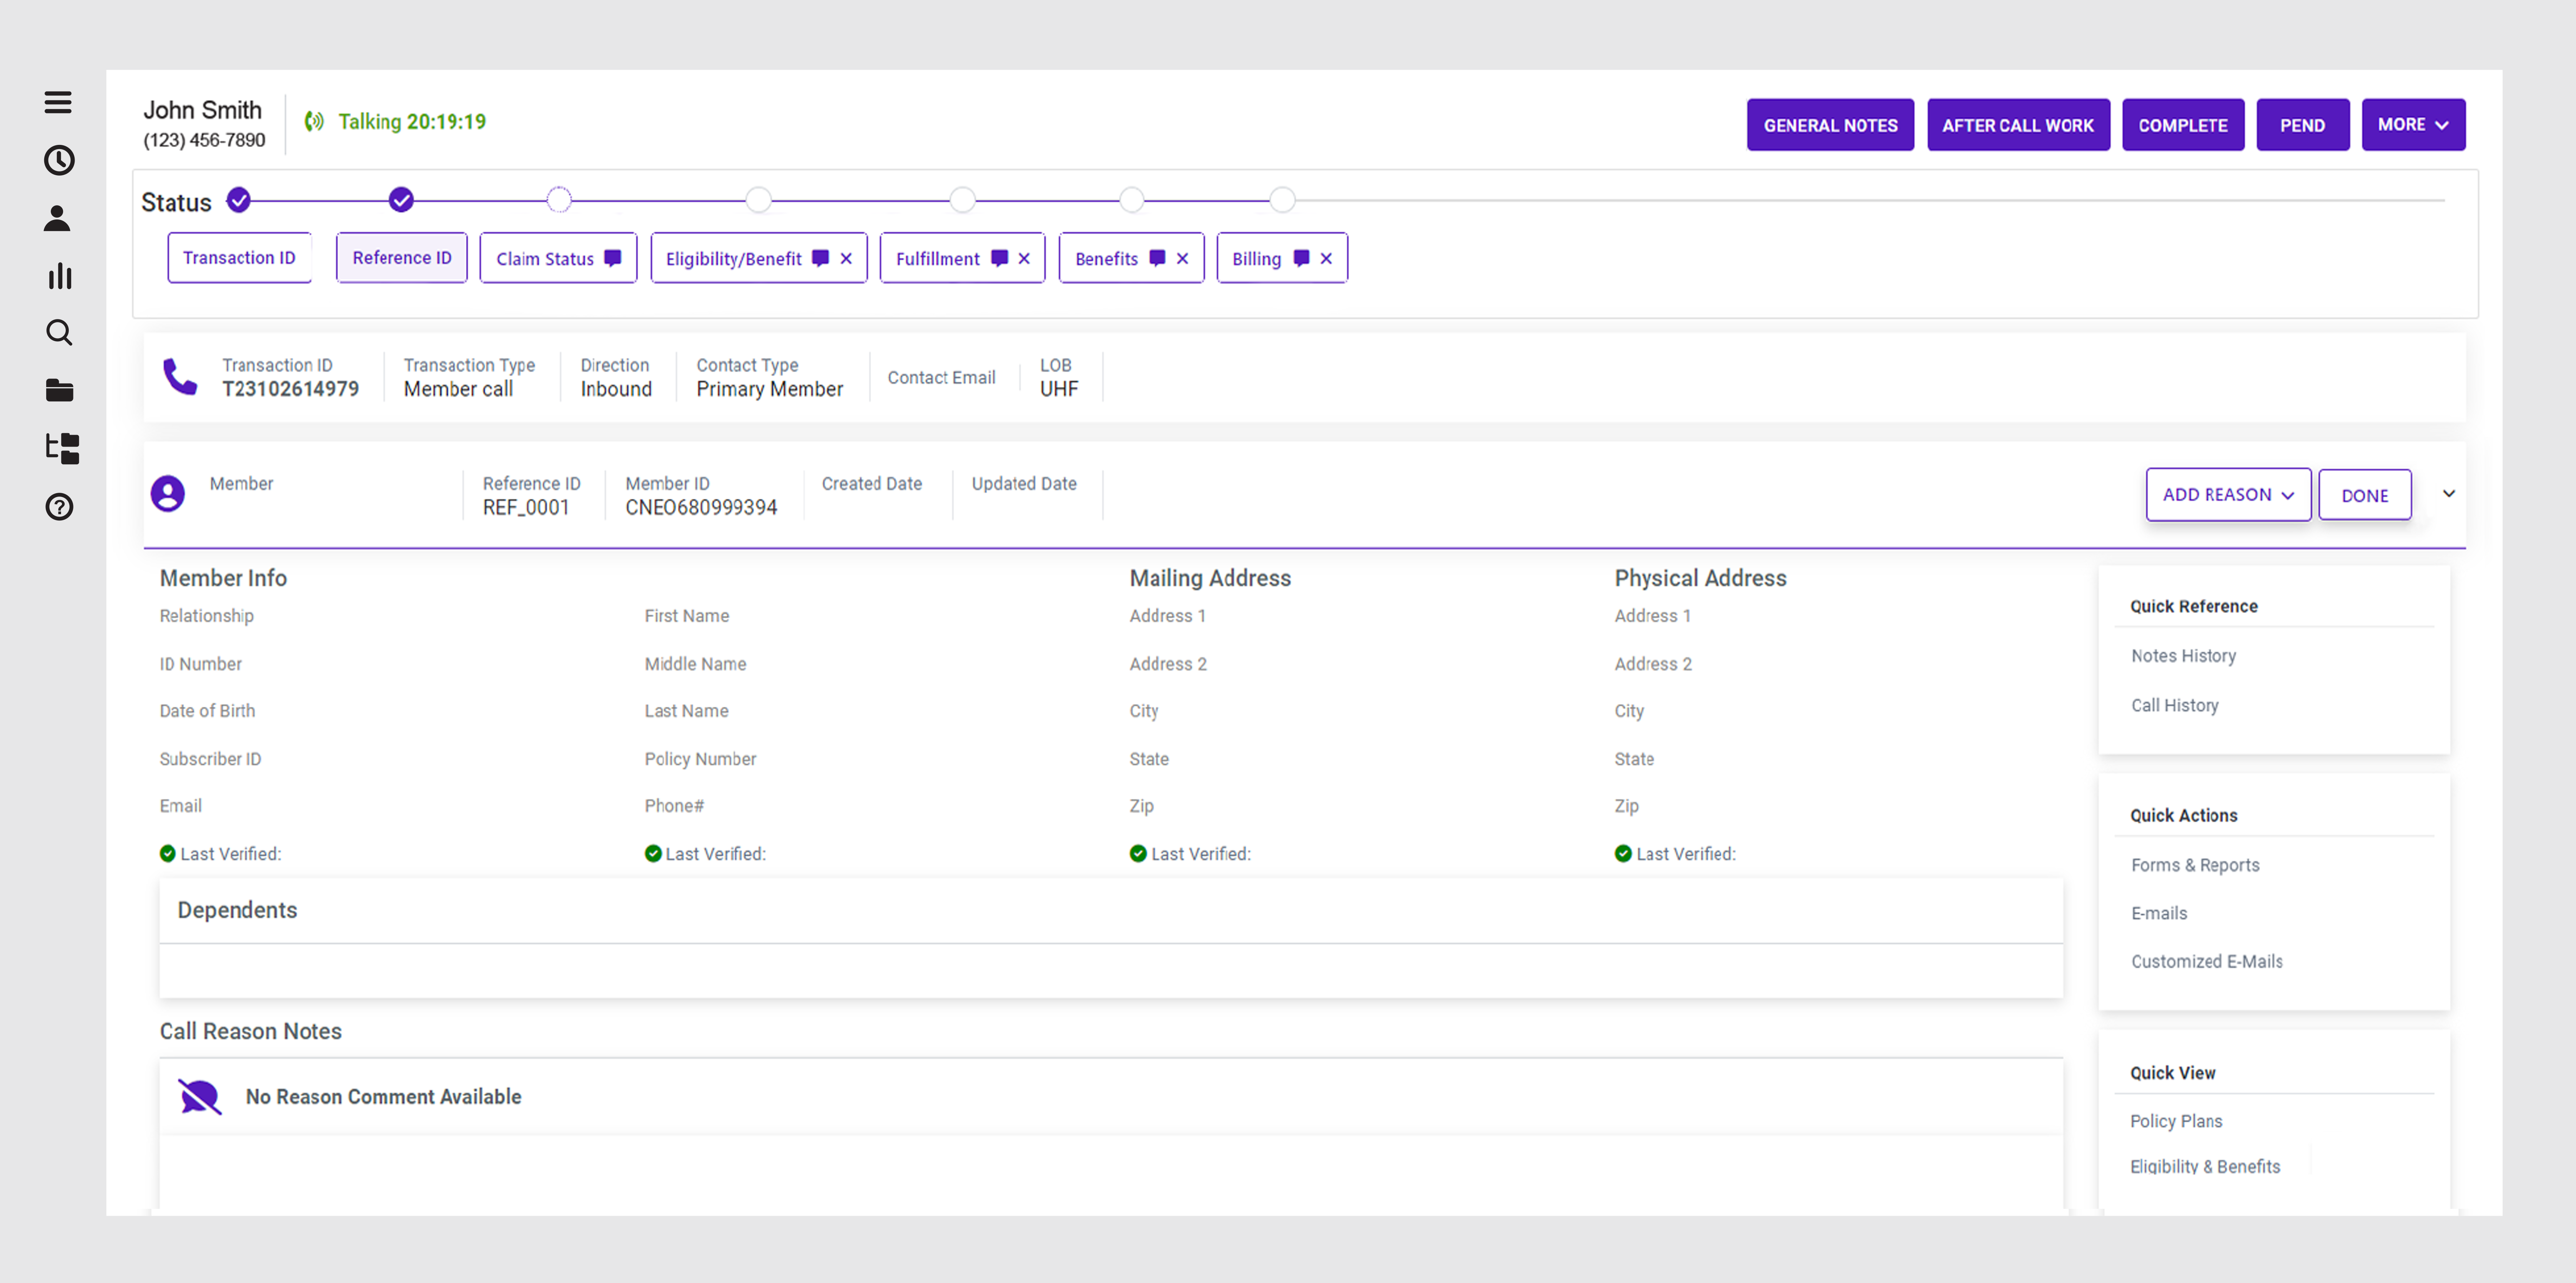Open the ADD REASON dropdown
The height and width of the screenshot is (1283, 2576).
click(2228, 495)
